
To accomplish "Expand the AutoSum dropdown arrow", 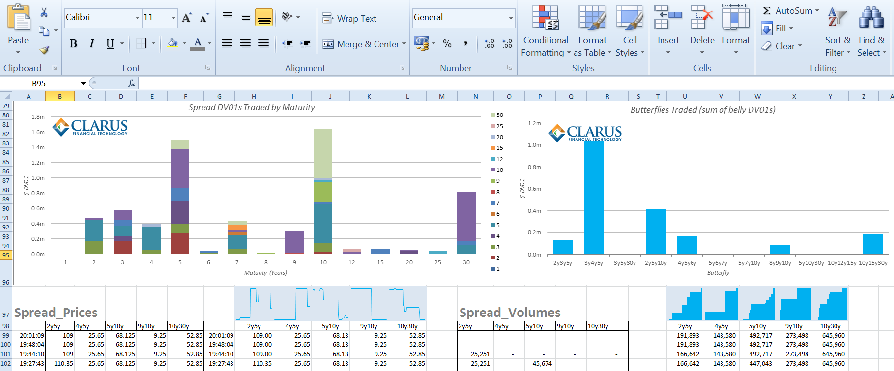I will 817,10.
